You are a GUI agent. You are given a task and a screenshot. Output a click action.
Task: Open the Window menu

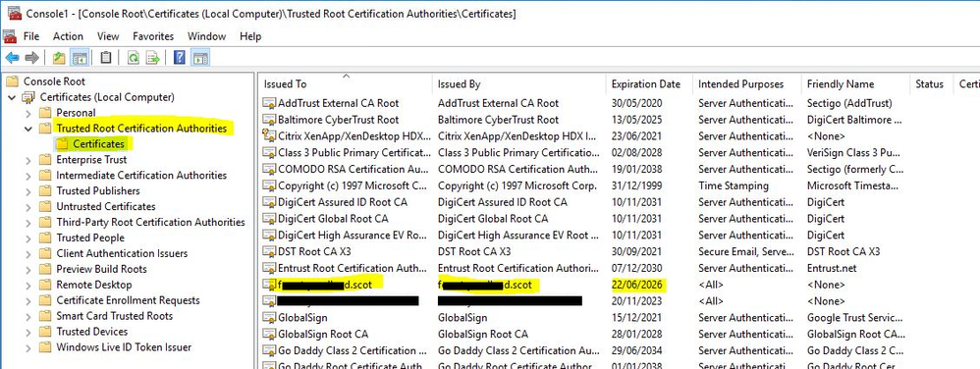pos(207,36)
